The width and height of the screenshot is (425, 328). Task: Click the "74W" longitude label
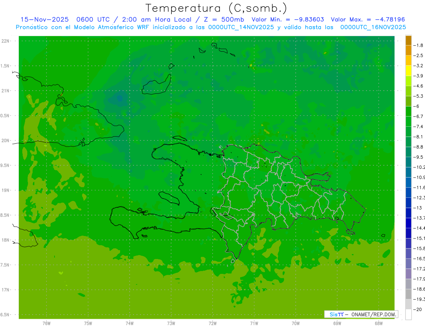point(130,323)
